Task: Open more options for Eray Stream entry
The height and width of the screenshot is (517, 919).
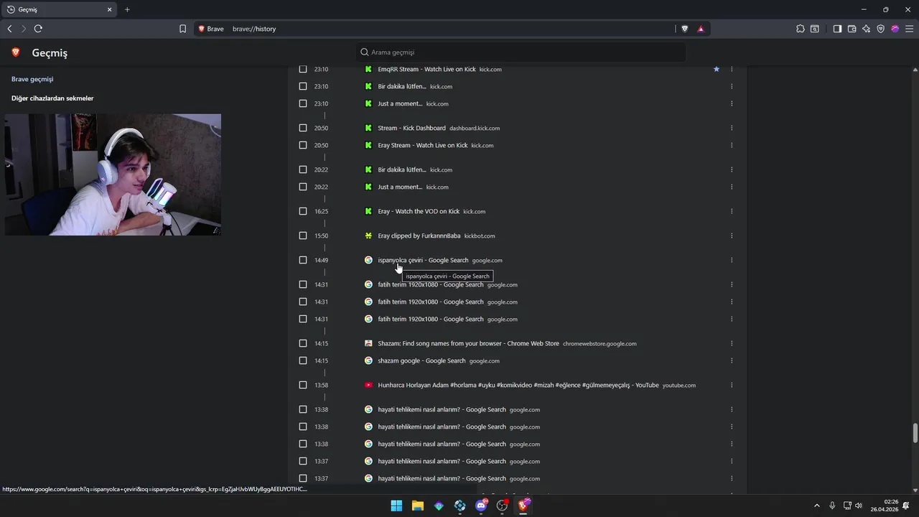Action: click(x=732, y=145)
